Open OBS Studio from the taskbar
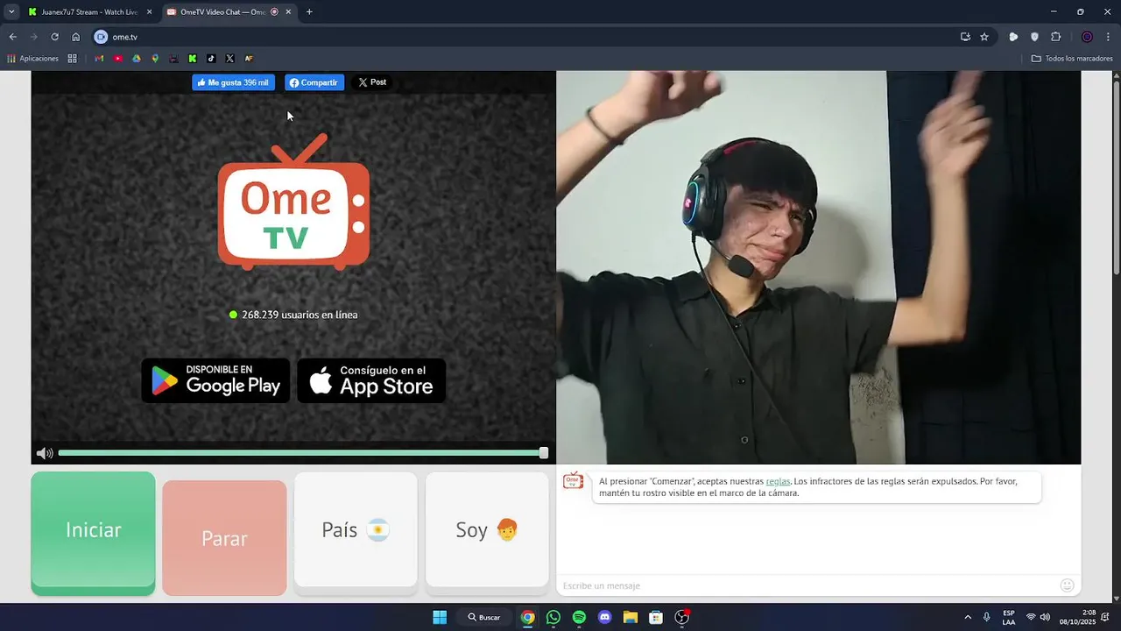This screenshot has width=1121, height=631. (x=681, y=617)
